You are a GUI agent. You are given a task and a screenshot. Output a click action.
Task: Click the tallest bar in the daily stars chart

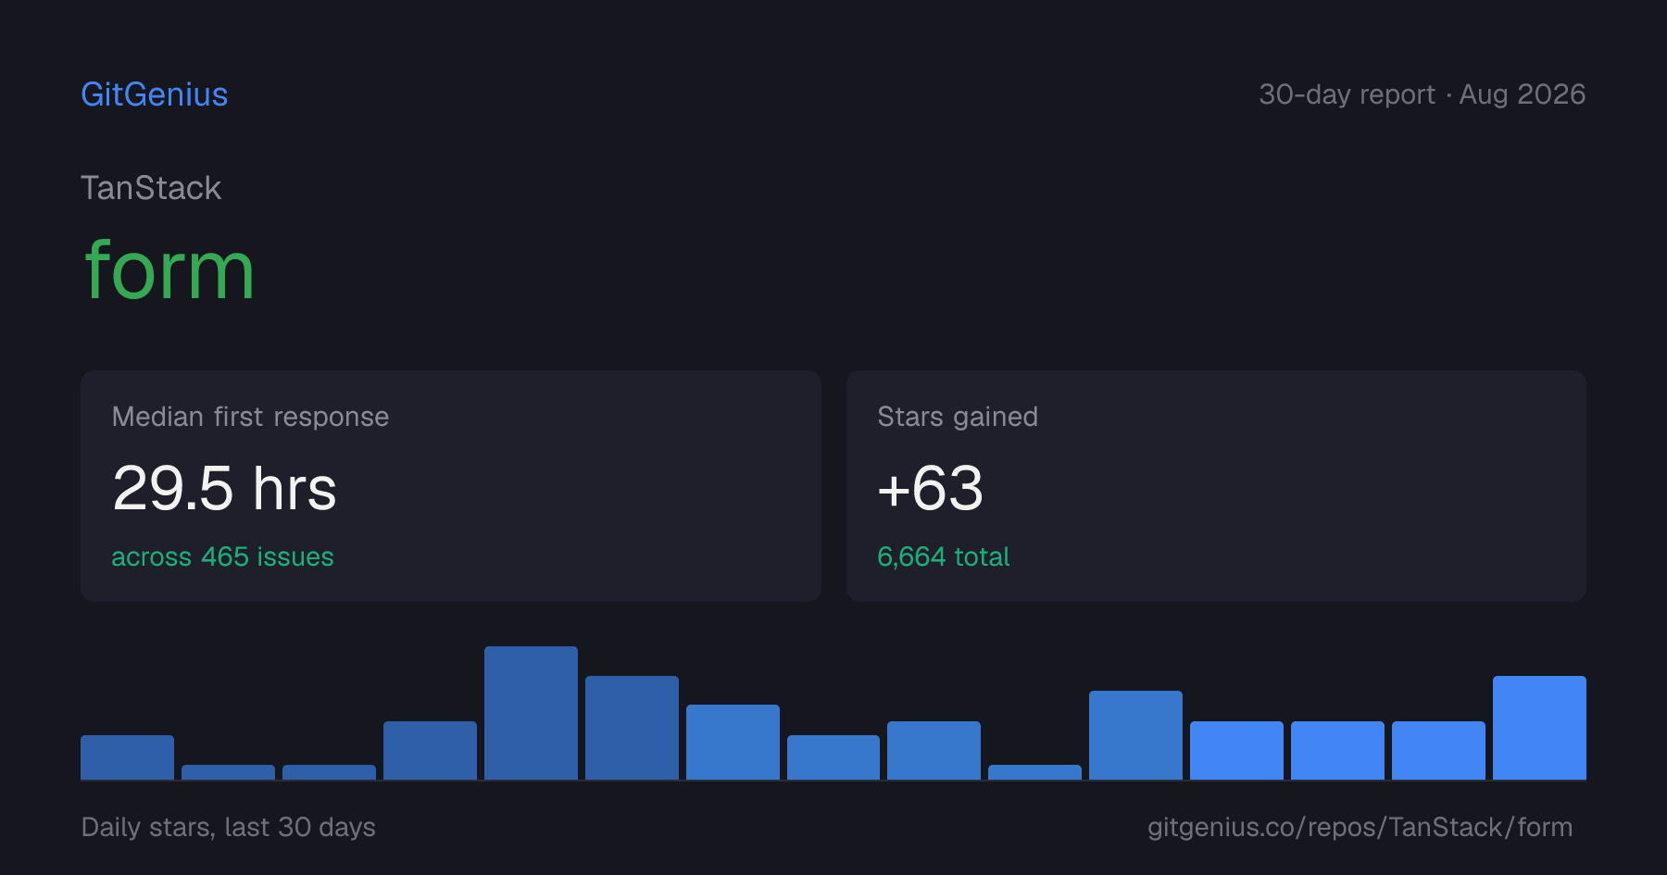[531, 713]
